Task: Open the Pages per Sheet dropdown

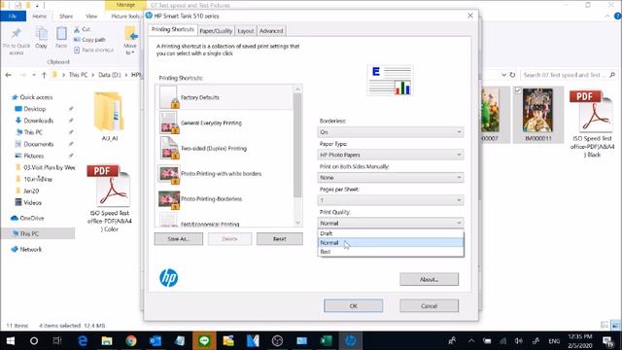Action: coord(391,200)
